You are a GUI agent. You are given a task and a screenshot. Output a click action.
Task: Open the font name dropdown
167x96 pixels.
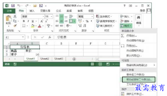tap(43, 16)
